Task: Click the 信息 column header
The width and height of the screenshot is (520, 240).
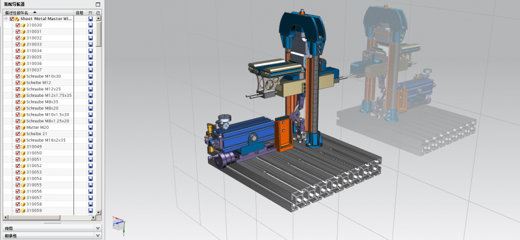Action: (x=80, y=12)
